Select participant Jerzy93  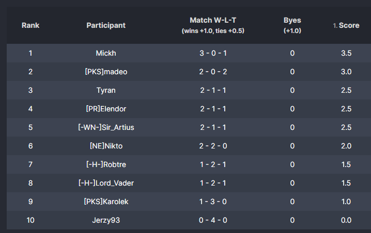click(106, 220)
